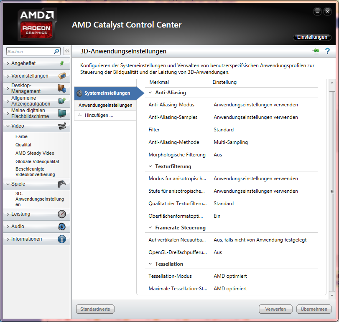The height and width of the screenshot is (322, 339).
Task: Open the Einstellungen menu button
Action: (x=312, y=37)
